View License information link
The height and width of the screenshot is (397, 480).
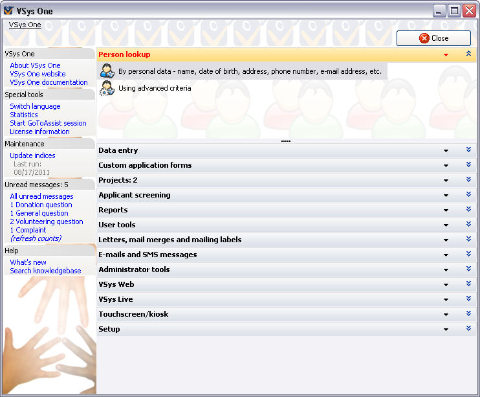click(x=40, y=131)
